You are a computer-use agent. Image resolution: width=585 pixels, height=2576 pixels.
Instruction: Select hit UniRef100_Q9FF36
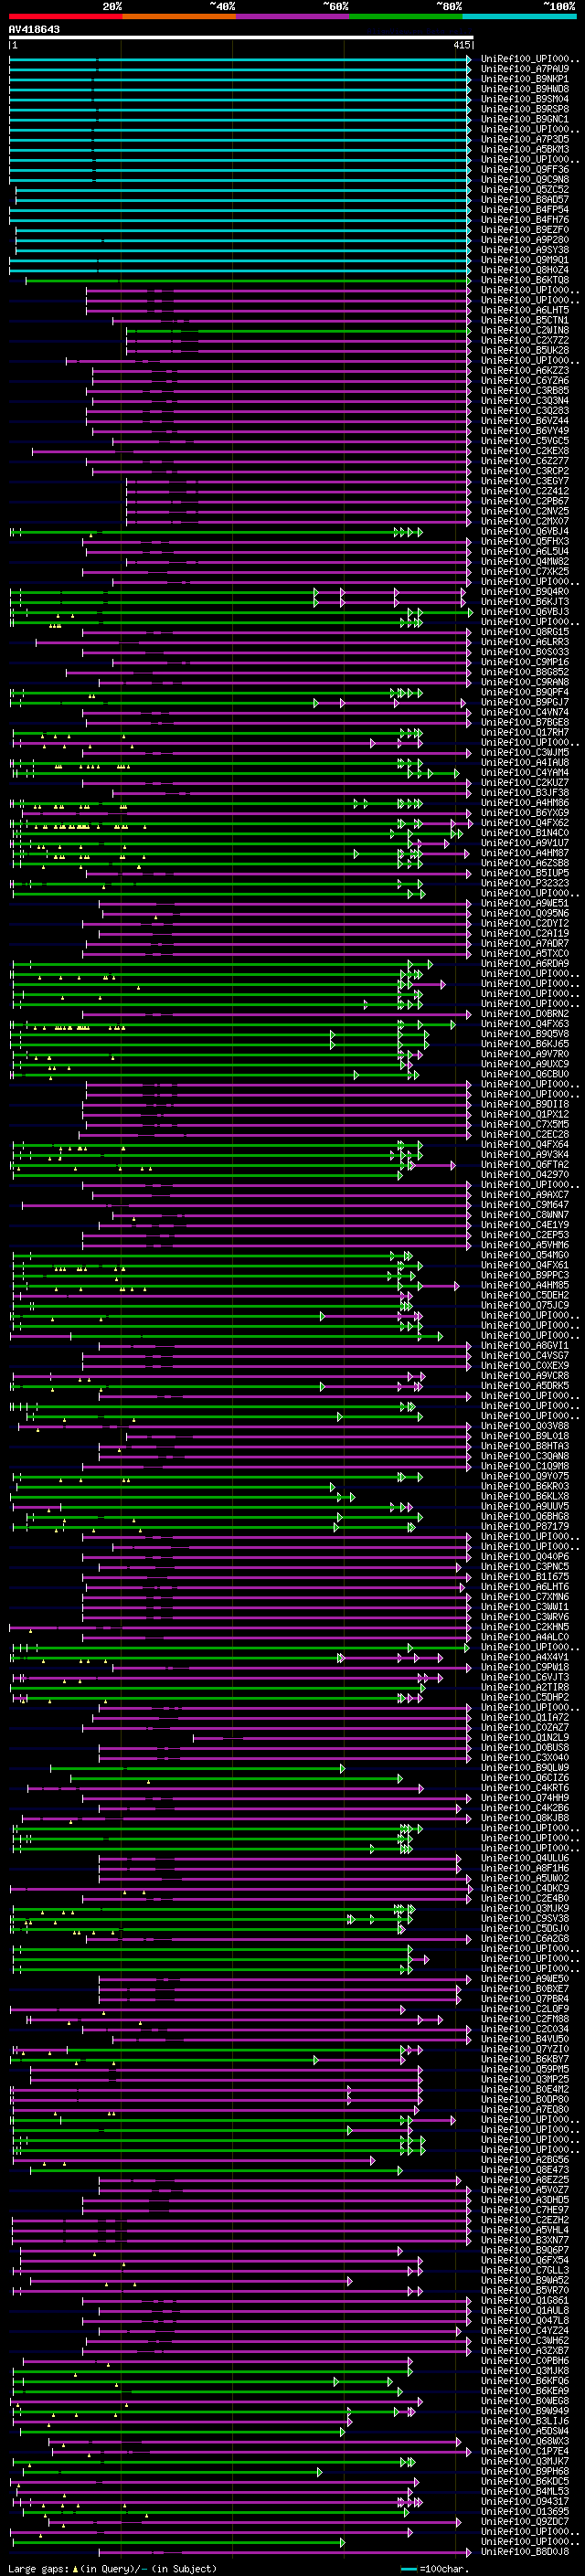tap(525, 169)
